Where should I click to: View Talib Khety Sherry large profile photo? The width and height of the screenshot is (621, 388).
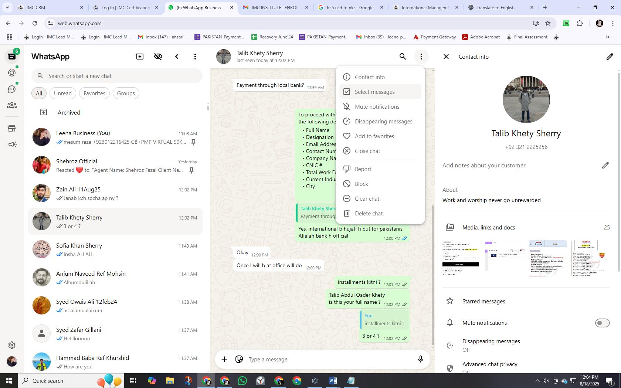[x=526, y=99]
